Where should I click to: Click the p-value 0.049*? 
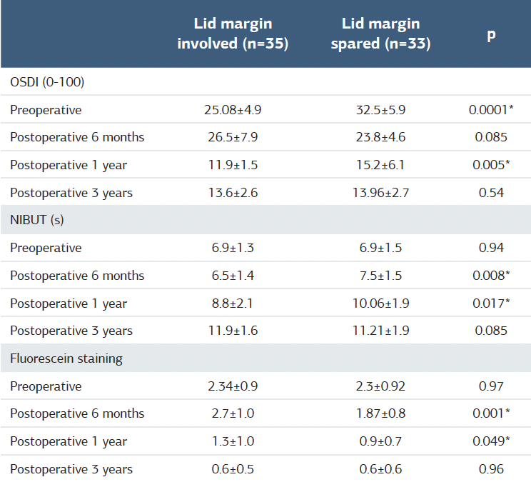point(491,441)
